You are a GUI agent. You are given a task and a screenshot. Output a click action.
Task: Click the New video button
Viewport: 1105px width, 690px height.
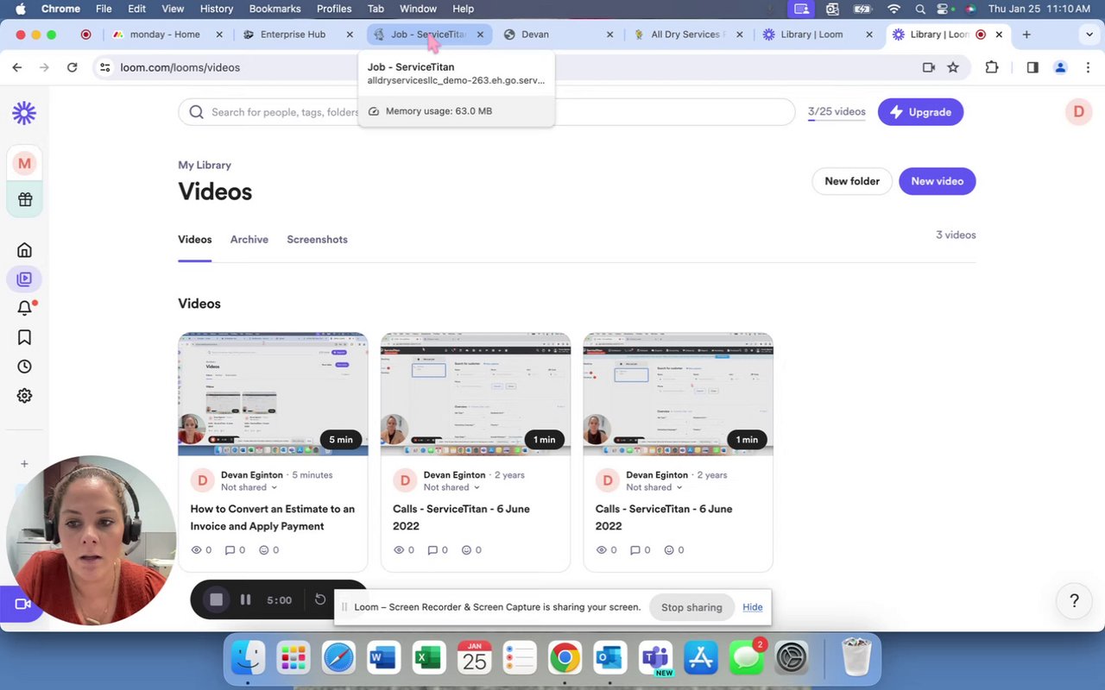click(x=938, y=181)
